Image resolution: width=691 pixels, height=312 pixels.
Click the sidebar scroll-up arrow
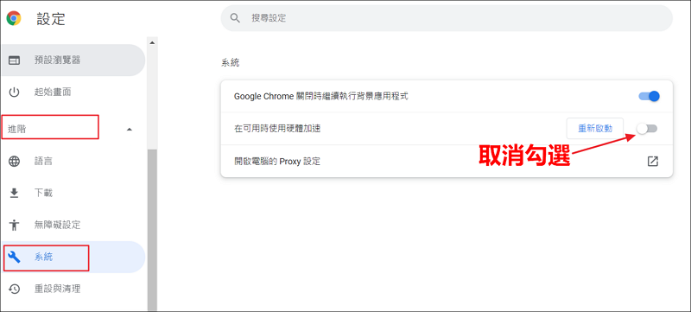point(152,42)
